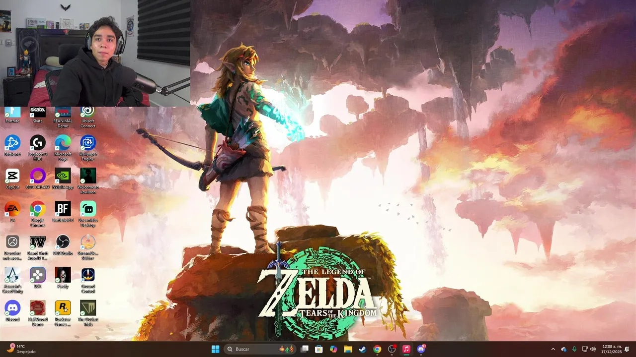Switch to Chrome in the taskbar

[x=377, y=349]
